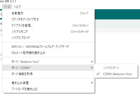Click the Ctrl+Shift+M shortcut label
The height and width of the screenshot is (96, 140).
pos(80,32)
